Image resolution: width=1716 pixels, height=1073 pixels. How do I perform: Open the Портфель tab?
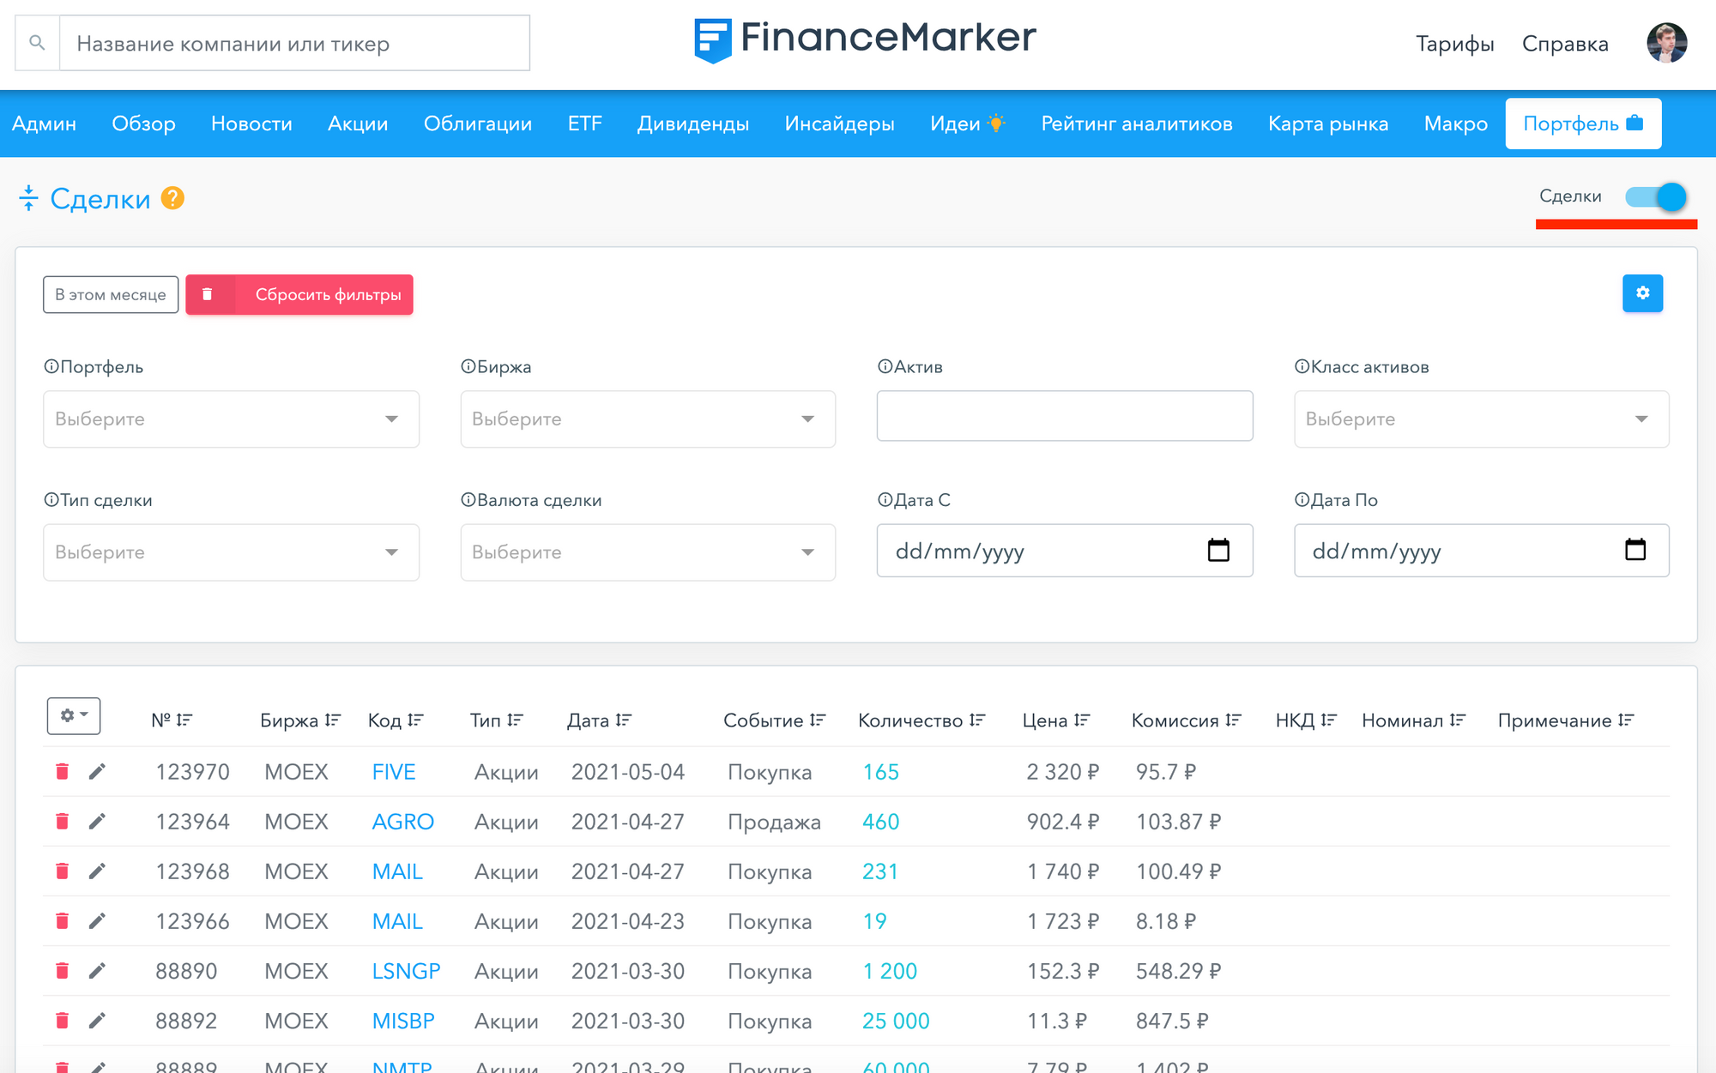click(x=1583, y=124)
